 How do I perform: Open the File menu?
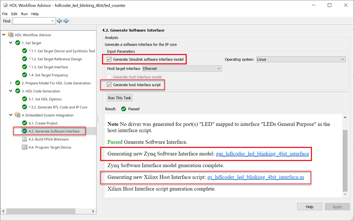tap(5, 14)
